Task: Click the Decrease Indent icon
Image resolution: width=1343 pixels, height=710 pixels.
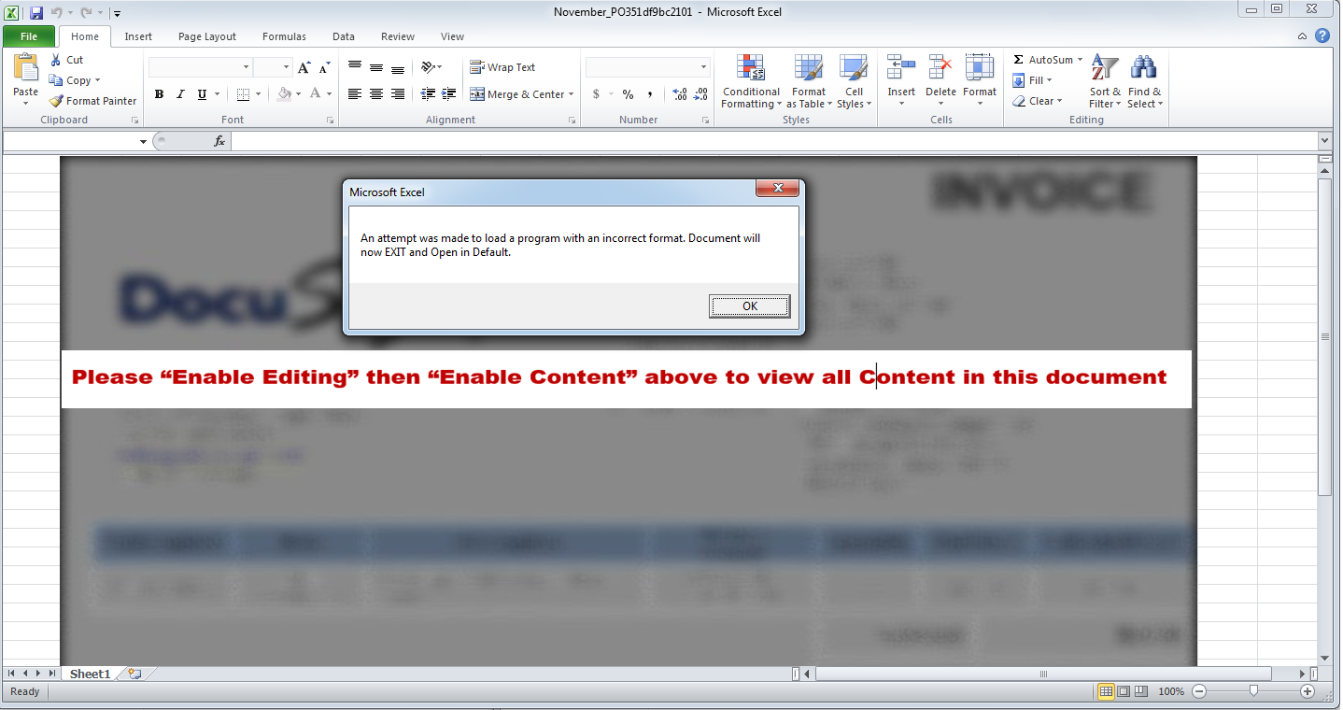Action: tap(429, 94)
